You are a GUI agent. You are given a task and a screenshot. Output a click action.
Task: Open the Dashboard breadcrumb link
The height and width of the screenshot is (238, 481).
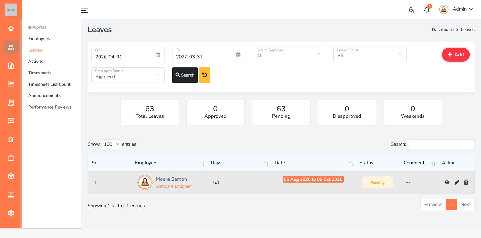(443, 30)
